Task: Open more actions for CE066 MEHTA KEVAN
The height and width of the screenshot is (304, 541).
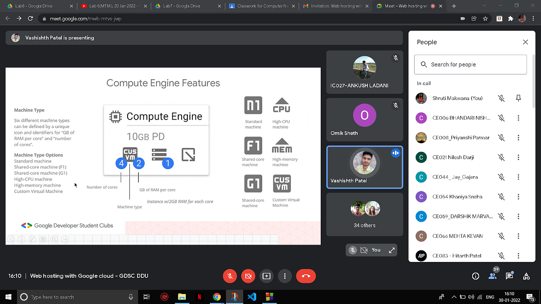Action: click(x=519, y=236)
